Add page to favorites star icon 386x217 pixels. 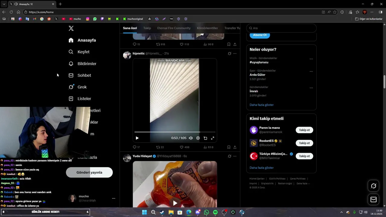tap(335, 12)
